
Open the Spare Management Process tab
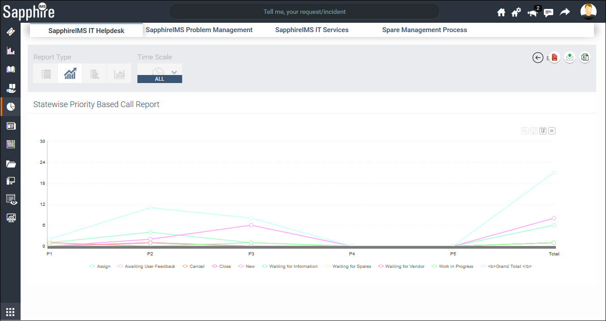(x=424, y=29)
